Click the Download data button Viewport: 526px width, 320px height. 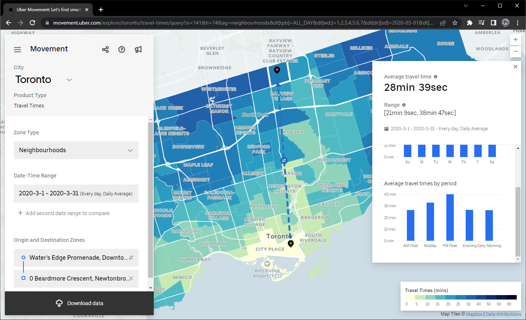tap(79, 303)
